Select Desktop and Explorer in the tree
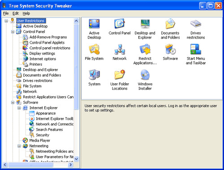This screenshot has width=224, height=170. coord(40,70)
